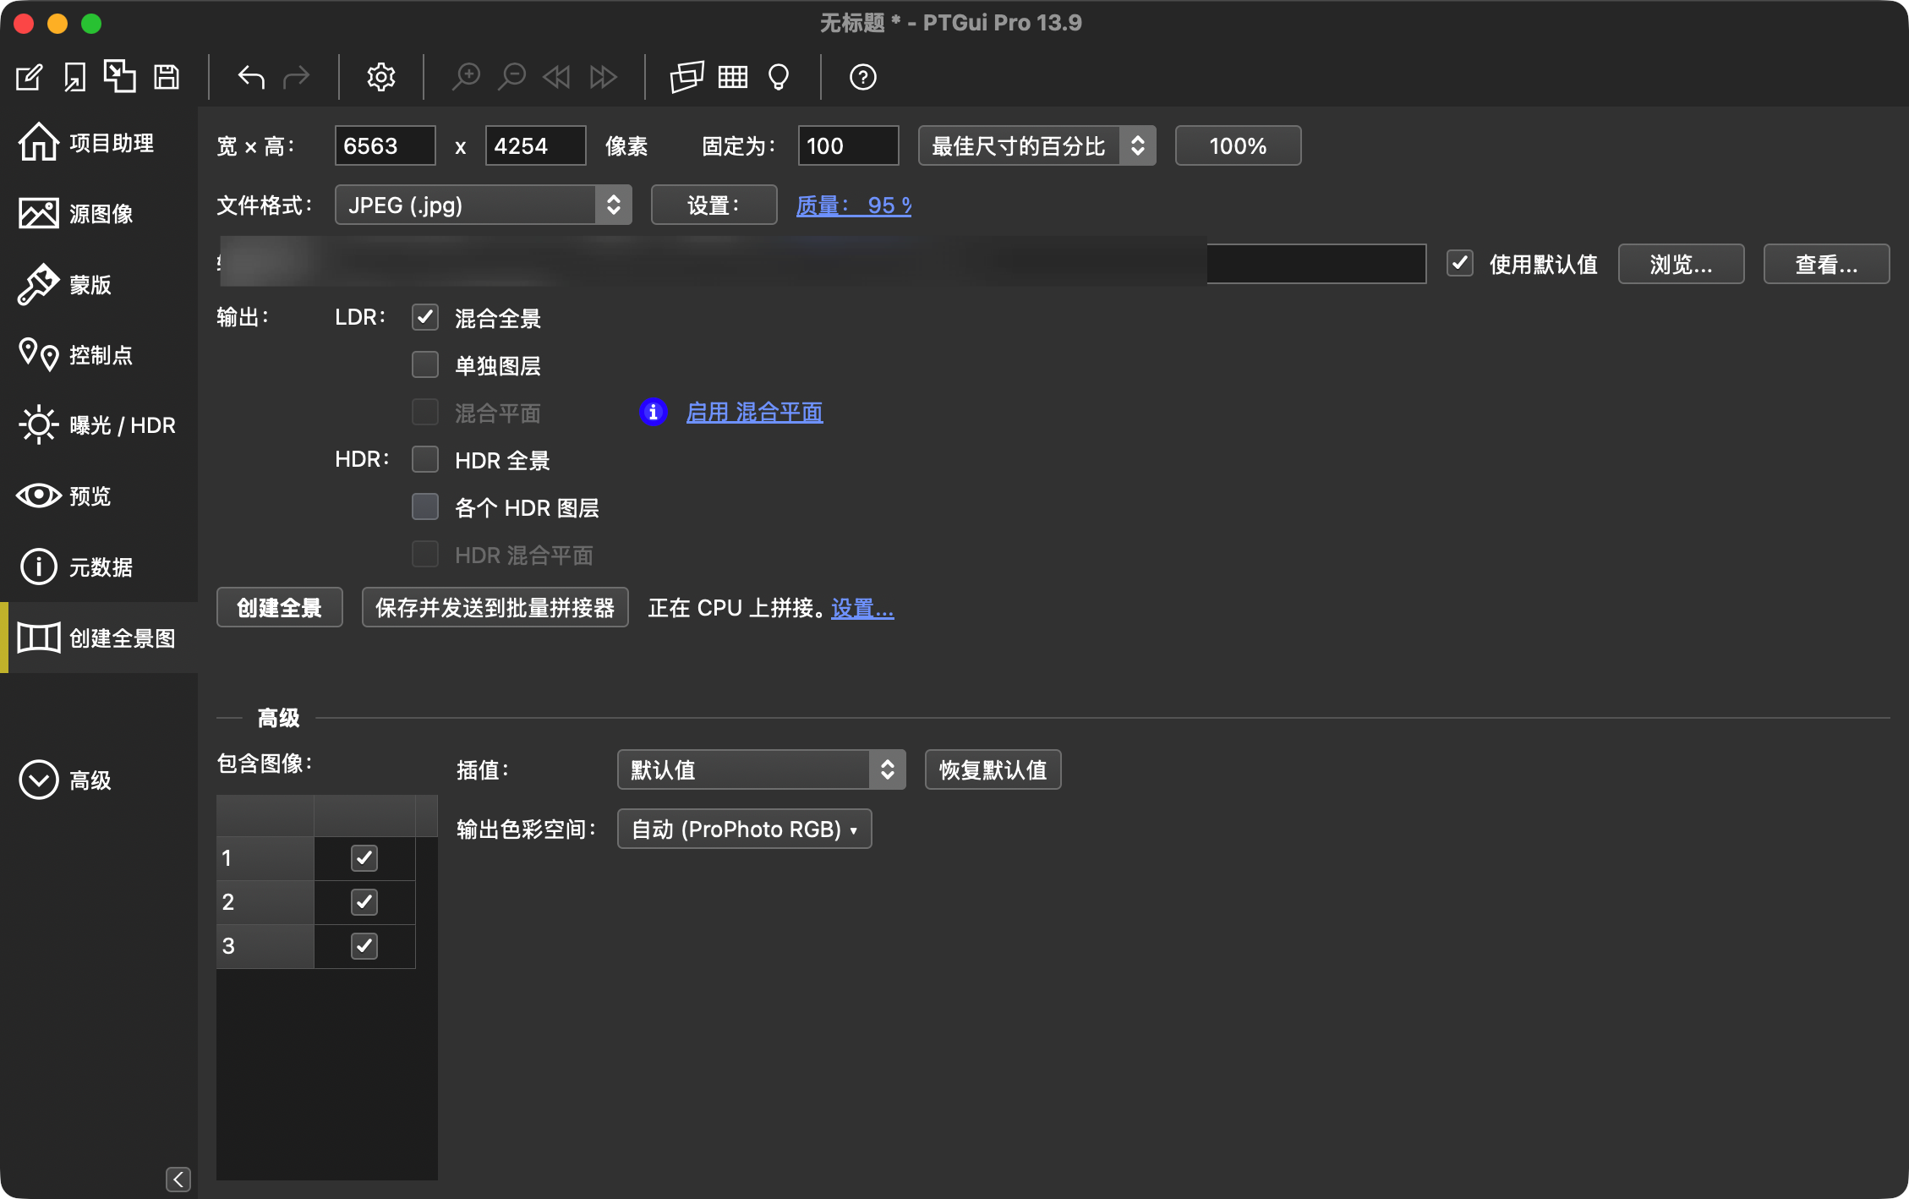Toggle the 高级 mode in sidebar
Image resolution: width=1909 pixels, height=1199 pixels.
click(x=99, y=780)
